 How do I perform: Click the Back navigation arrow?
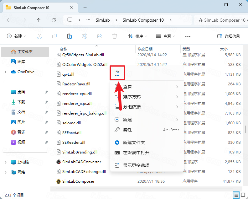pos(9,20)
